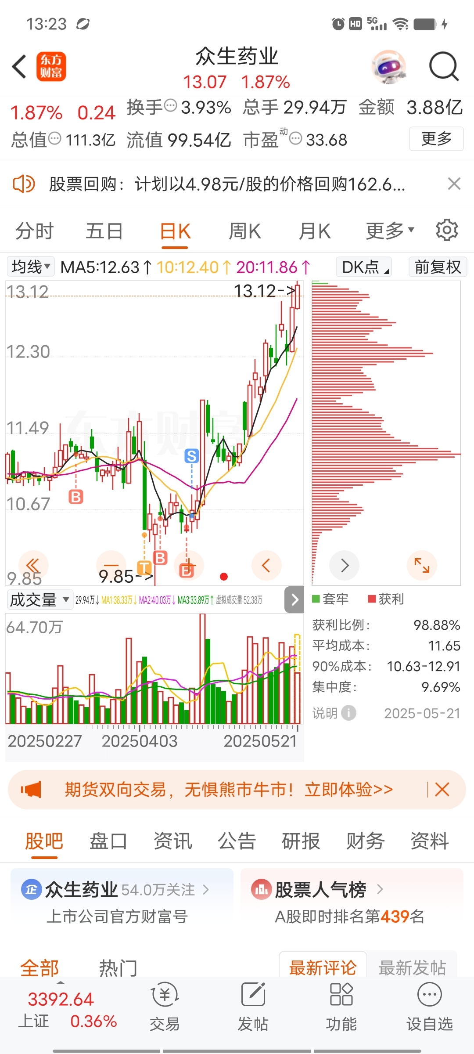The width and height of the screenshot is (474, 1054).
Task: Expand 更多 chart periods dropdown
Action: (390, 230)
